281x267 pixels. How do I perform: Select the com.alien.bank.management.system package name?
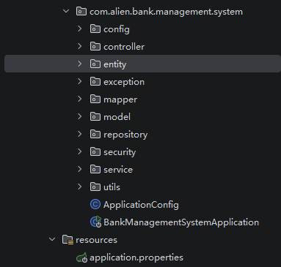point(166,12)
